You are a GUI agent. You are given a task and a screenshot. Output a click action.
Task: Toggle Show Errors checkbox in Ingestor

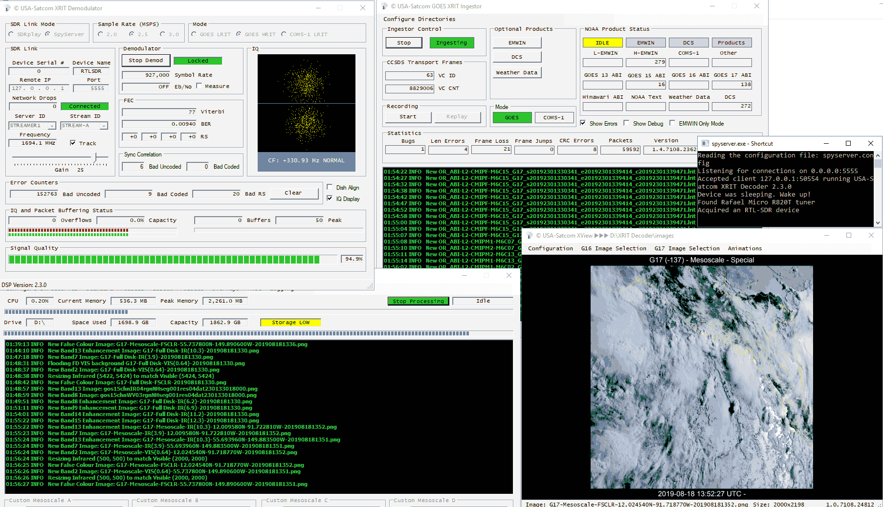click(x=583, y=123)
